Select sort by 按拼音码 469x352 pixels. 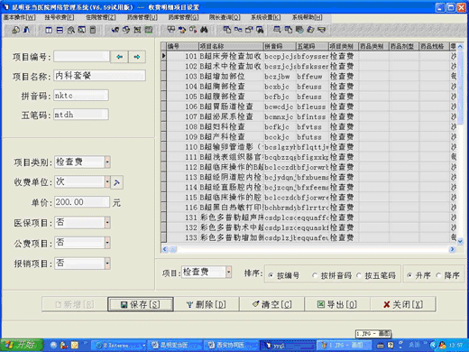click(x=332, y=275)
